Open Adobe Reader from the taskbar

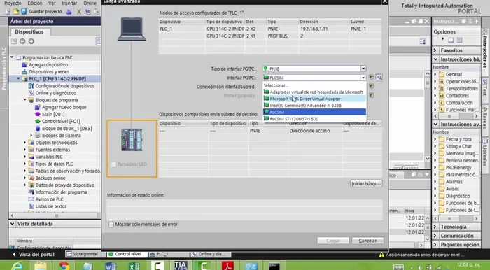tap(227, 266)
